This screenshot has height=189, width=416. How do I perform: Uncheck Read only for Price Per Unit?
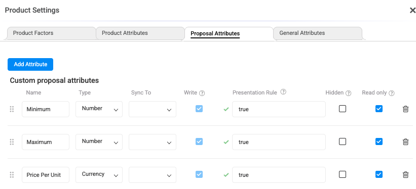pos(379,174)
